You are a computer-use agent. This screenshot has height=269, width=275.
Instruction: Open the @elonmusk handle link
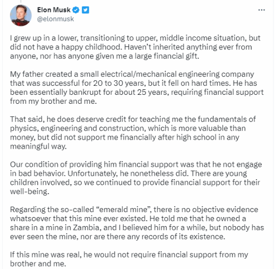pyautogui.click(x=55, y=19)
